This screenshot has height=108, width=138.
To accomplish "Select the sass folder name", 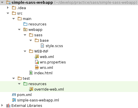I will pos(38,35).
